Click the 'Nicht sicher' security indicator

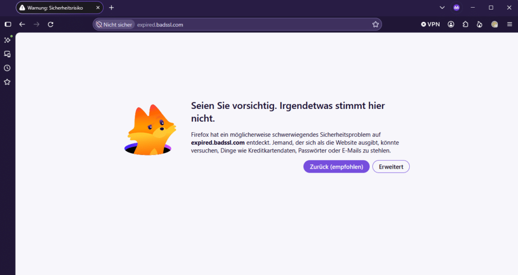click(x=114, y=24)
